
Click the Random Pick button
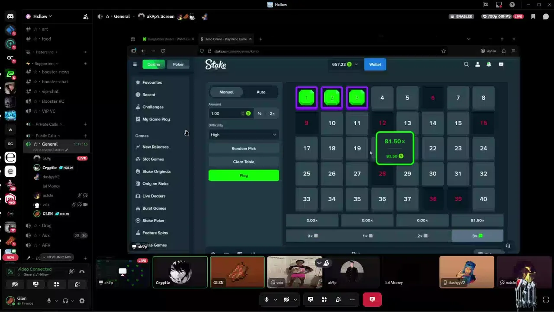click(x=244, y=149)
